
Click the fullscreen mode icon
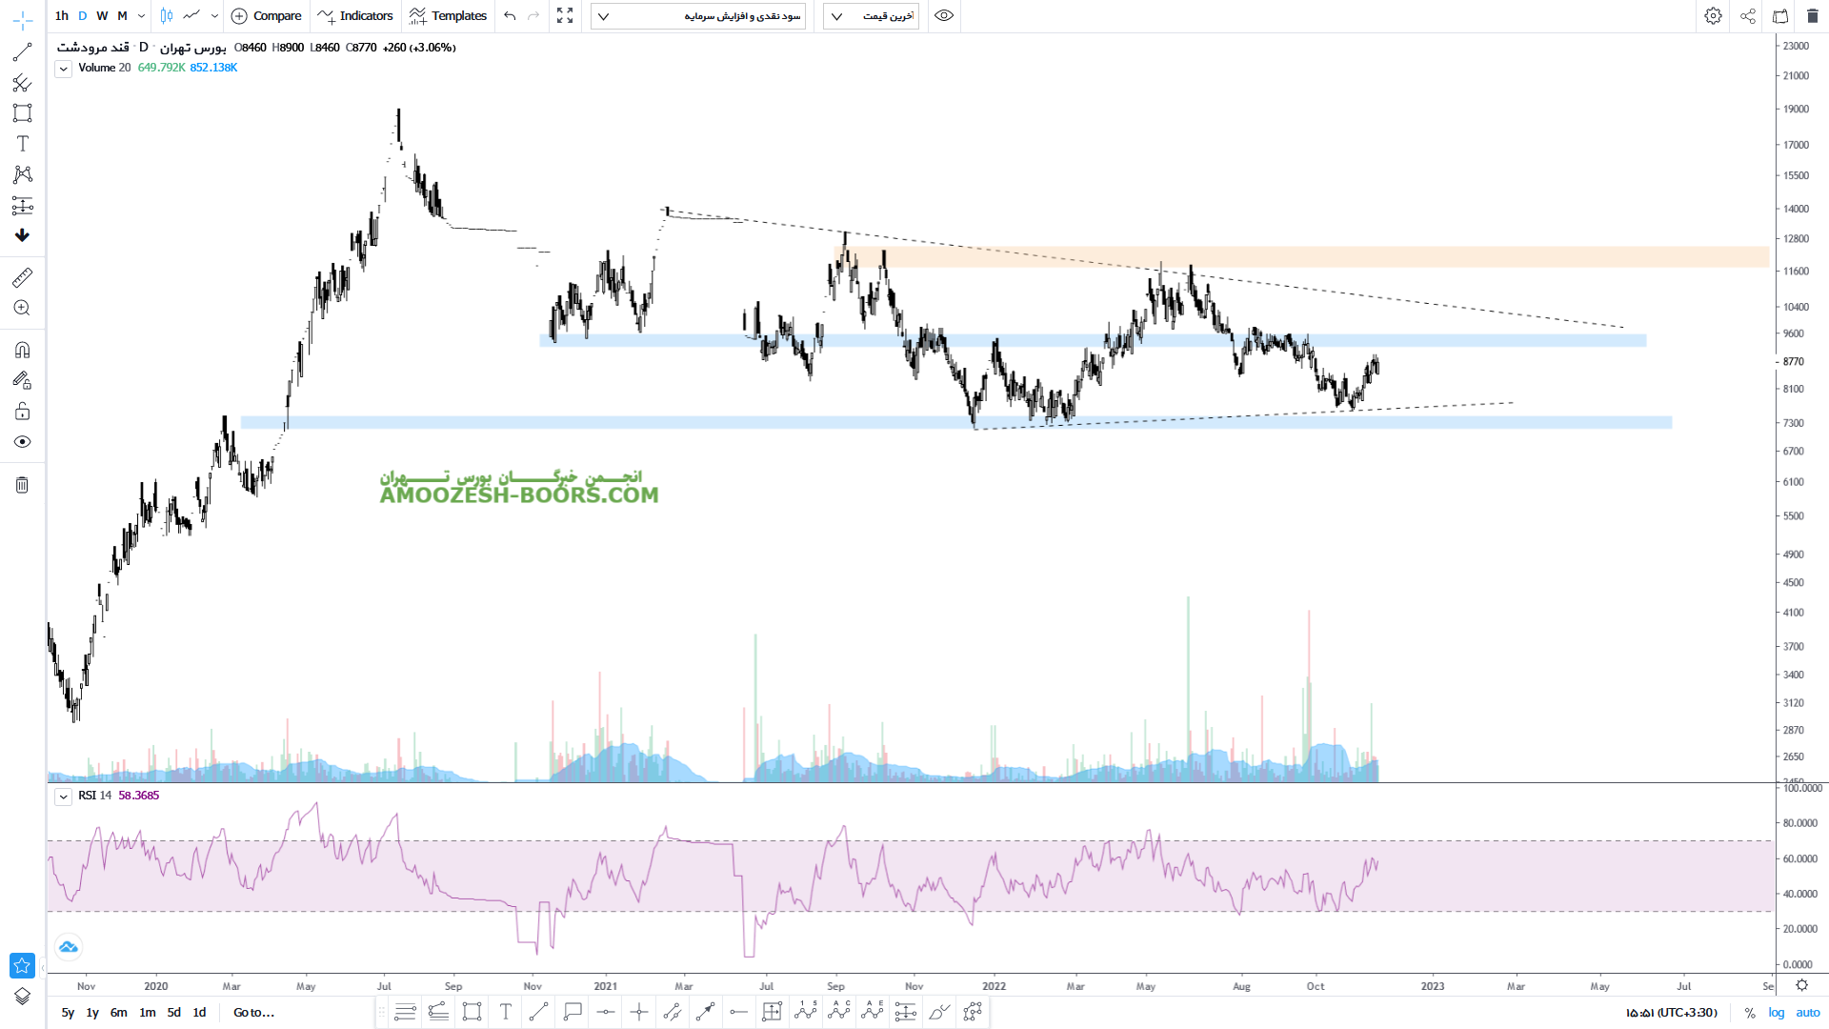click(x=565, y=16)
